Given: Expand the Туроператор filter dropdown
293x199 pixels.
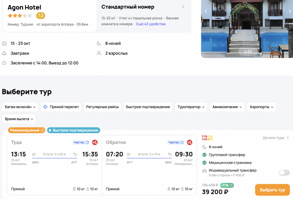Looking at the screenshot, I should (x=191, y=107).
